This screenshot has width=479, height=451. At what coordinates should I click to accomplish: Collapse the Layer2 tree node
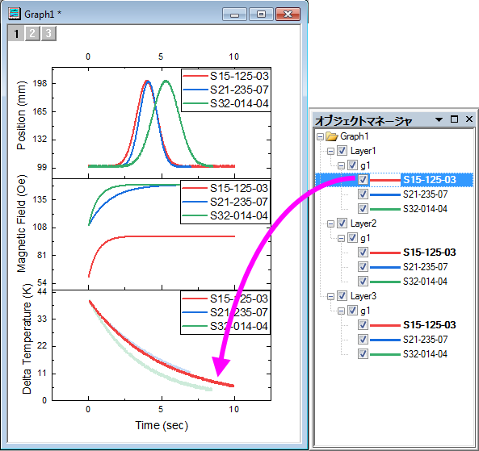click(x=330, y=223)
